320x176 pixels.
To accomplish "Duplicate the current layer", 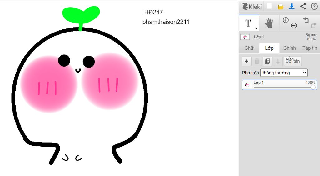I will pos(267,61).
